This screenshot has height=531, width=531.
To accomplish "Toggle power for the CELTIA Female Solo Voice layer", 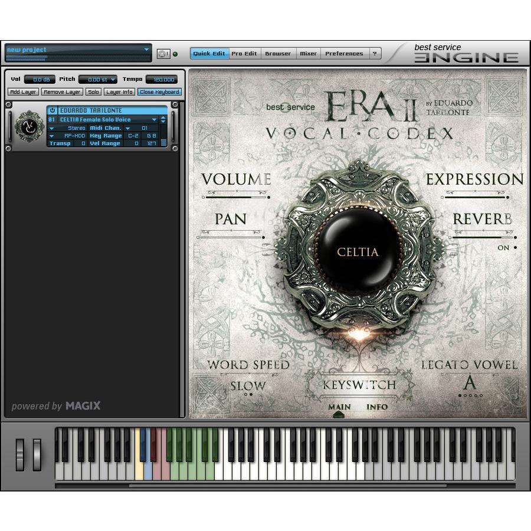I will pyautogui.click(x=52, y=110).
